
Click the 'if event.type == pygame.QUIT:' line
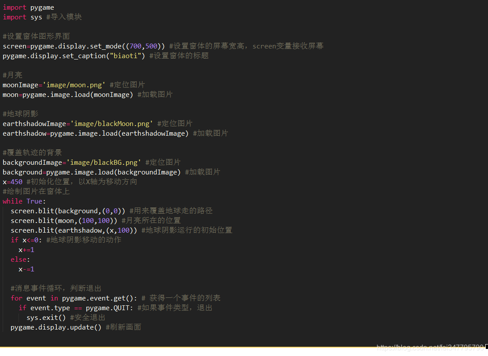pyautogui.click(x=115, y=308)
